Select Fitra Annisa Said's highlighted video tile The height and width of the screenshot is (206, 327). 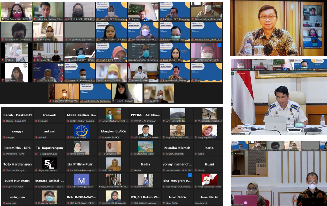(x=16, y=11)
